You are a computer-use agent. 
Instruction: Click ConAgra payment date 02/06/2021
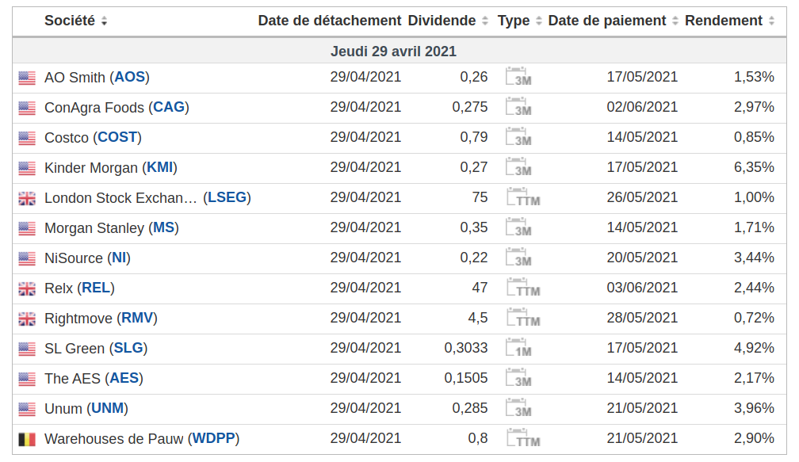tap(642, 107)
